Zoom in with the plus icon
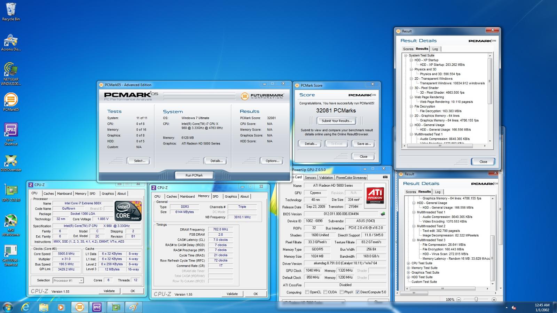This screenshot has width=557, height=313. click(x=494, y=299)
